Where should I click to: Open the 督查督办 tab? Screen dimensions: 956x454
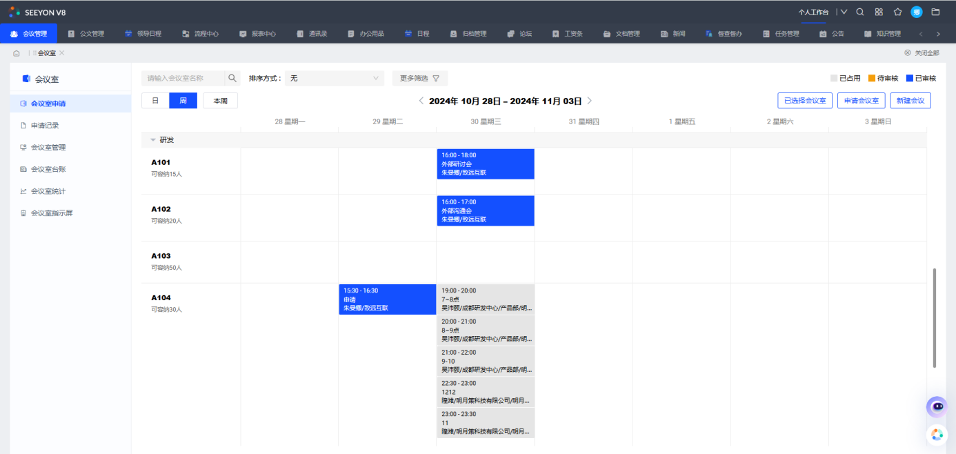click(724, 34)
